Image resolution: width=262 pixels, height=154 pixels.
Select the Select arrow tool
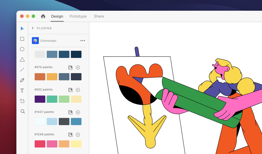click(x=22, y=29)
